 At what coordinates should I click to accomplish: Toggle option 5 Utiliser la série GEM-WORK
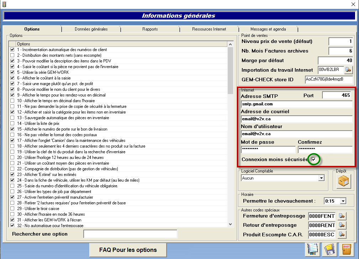[12, 72]
